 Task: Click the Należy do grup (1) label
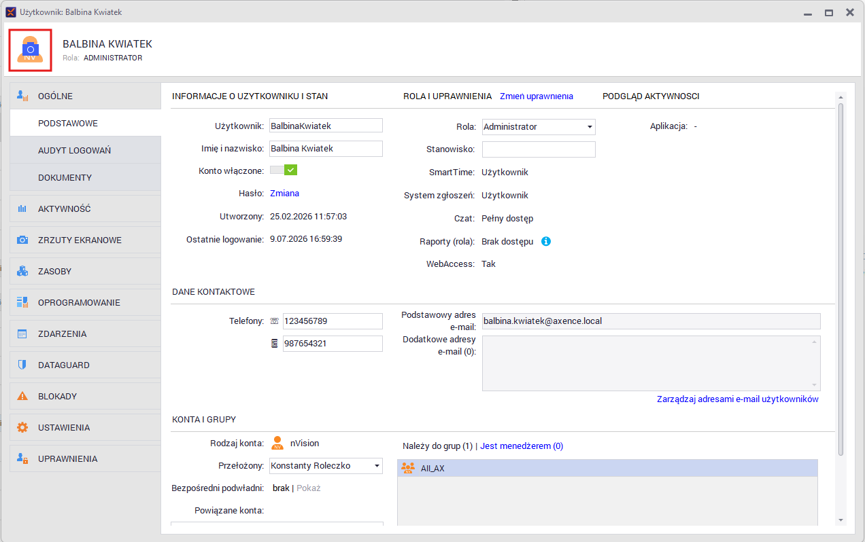[437, 446]
